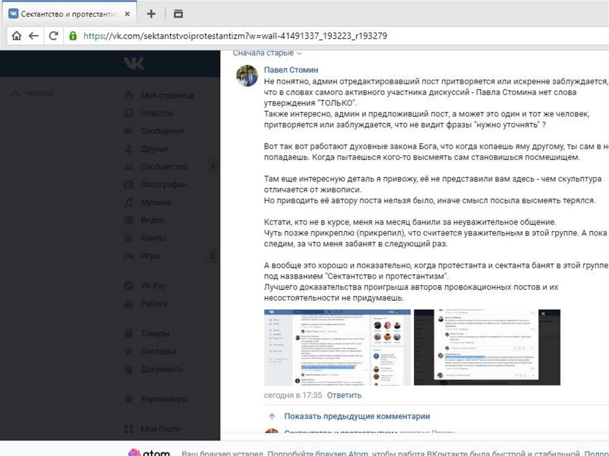Click the VK favicon on the tab
The image size is (609, 456).
pyautogui.click(x=14, y=14)
